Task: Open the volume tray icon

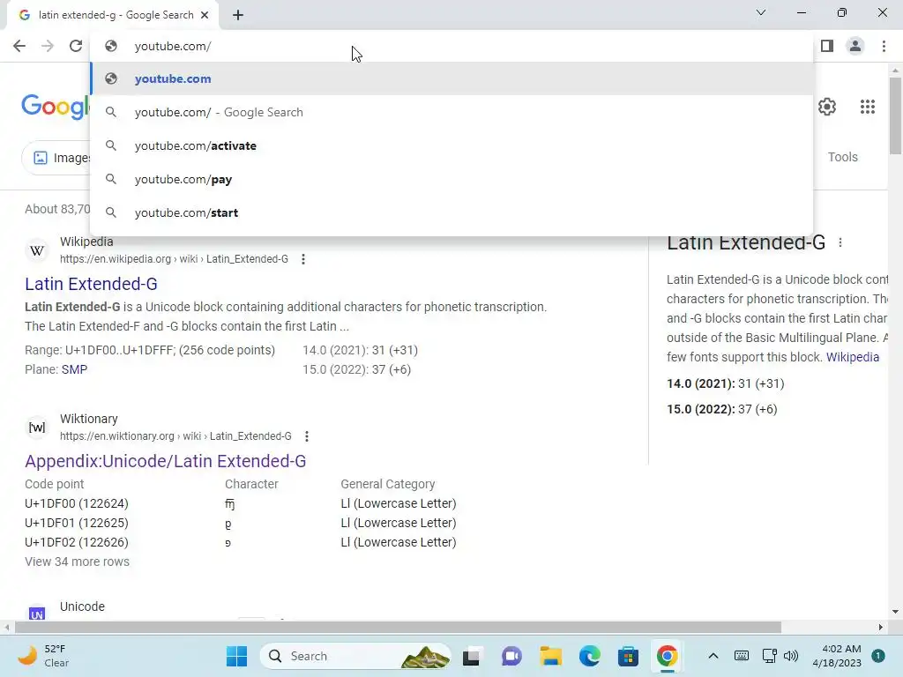Action: 791,656
